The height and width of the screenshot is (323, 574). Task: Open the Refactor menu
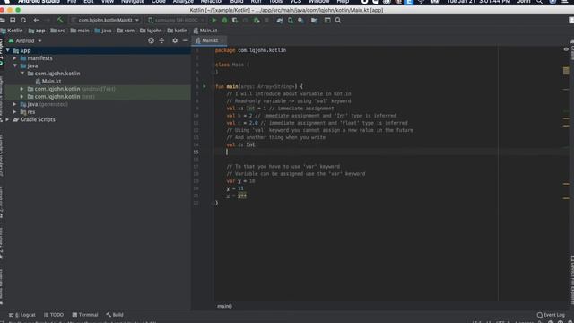[x=212, y=2]
